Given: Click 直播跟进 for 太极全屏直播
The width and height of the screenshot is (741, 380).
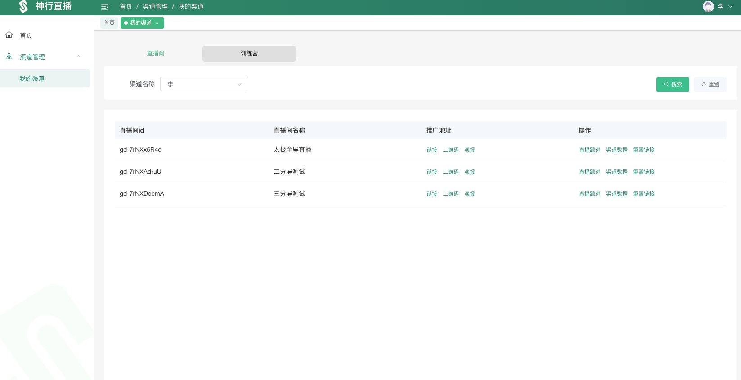Looking at the screenshot, I should coord(590,150).
